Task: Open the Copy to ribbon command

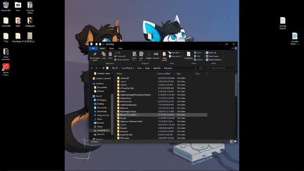Action: pyautogui.click(x=141, y=56)
